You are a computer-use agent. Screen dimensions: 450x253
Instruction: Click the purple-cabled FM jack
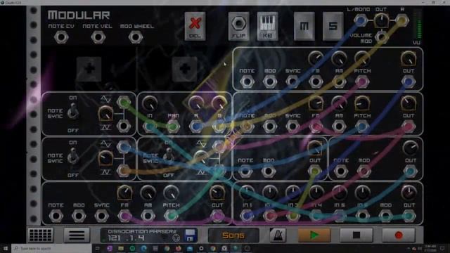click(124, 216)
